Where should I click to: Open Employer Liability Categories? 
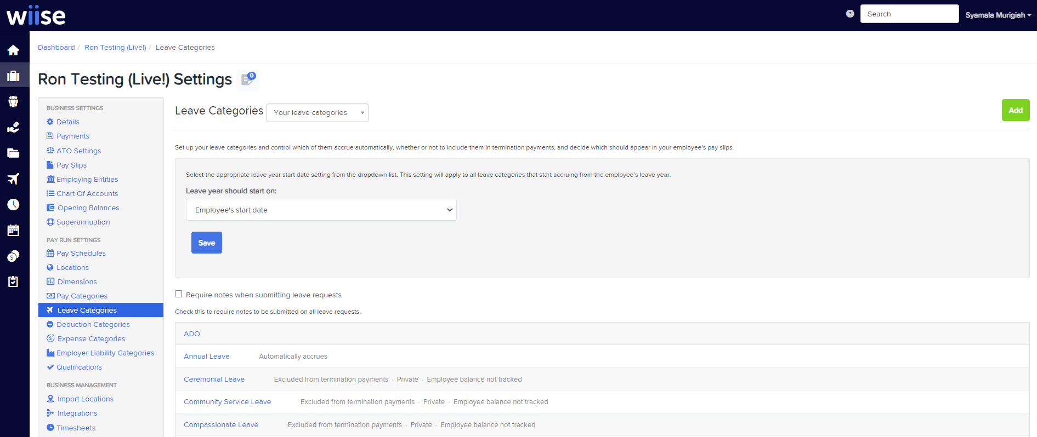105,353
